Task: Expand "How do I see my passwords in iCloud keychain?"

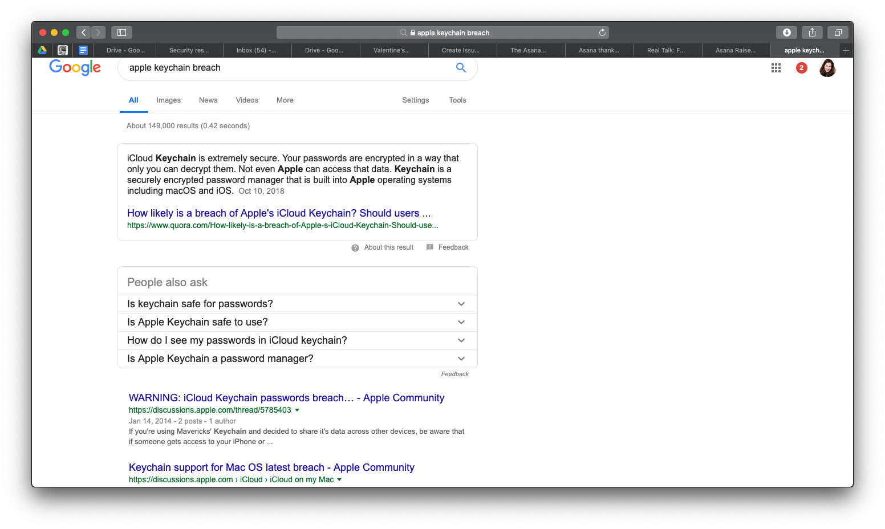Action: pos(298,340)
